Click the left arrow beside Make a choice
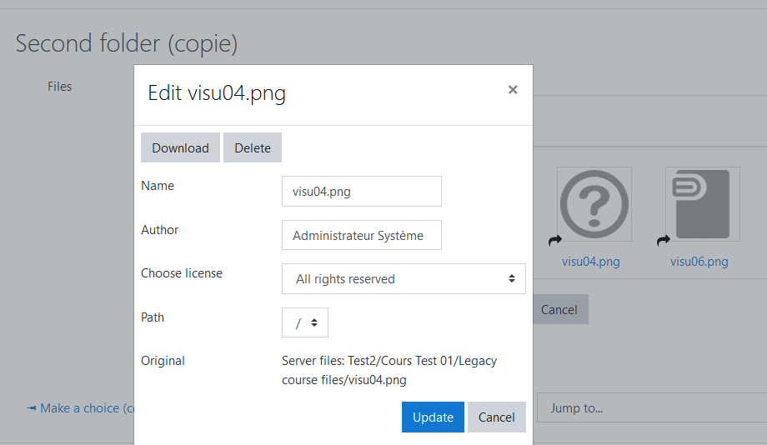This screenshot has width=767, height=445. 32,407
